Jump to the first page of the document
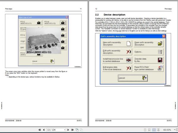 (x=39, y=130)
